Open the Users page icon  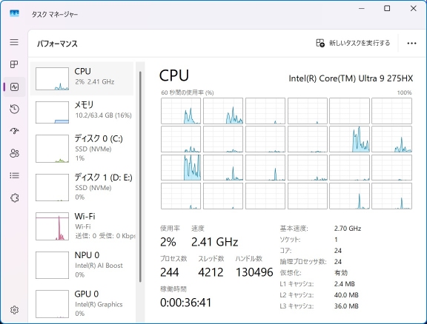pyautogui.click(x=14, y=153)
